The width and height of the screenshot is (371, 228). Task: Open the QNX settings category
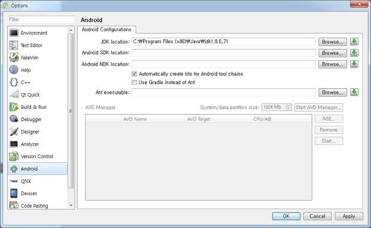click(38, 181)
